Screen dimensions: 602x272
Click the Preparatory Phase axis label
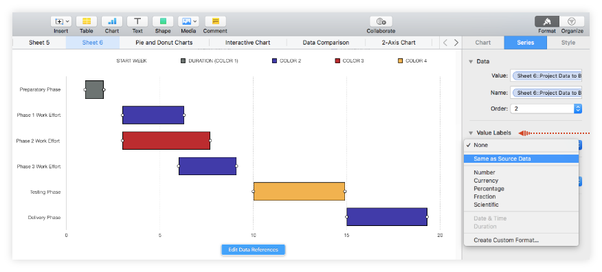pyautogui.click(x=40, y=90)
